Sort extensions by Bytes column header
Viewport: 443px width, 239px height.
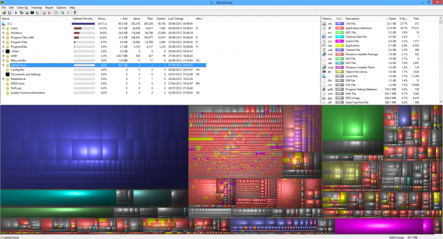(391, 19)
